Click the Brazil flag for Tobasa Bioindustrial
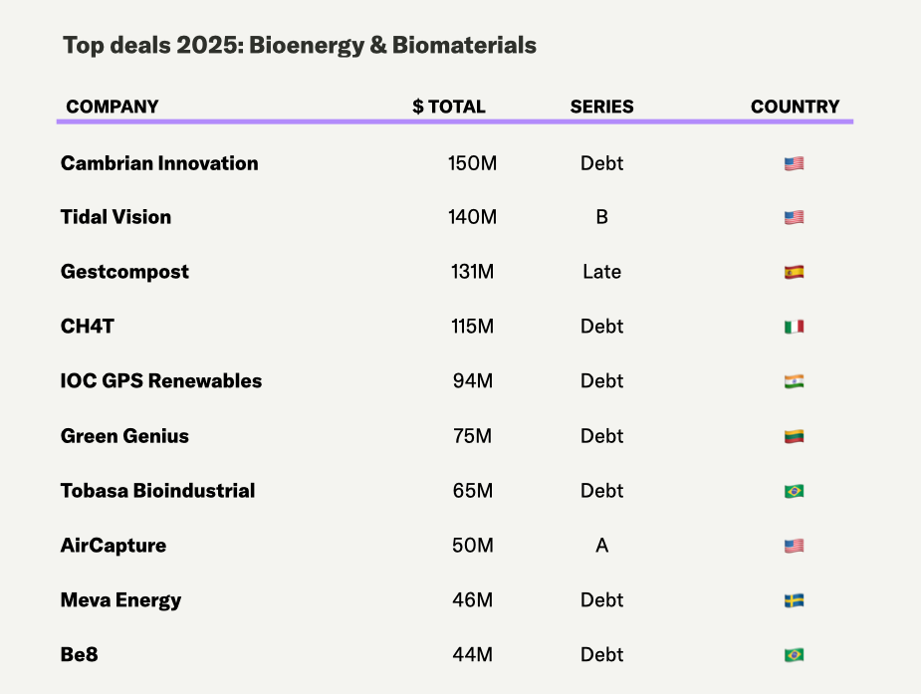This screenshot has width=921, height=694. pos(794,491)
